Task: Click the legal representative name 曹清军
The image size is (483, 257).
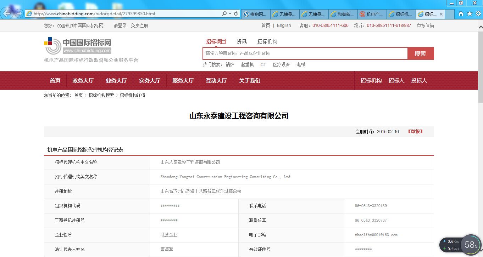Action: tap(167, 249)
